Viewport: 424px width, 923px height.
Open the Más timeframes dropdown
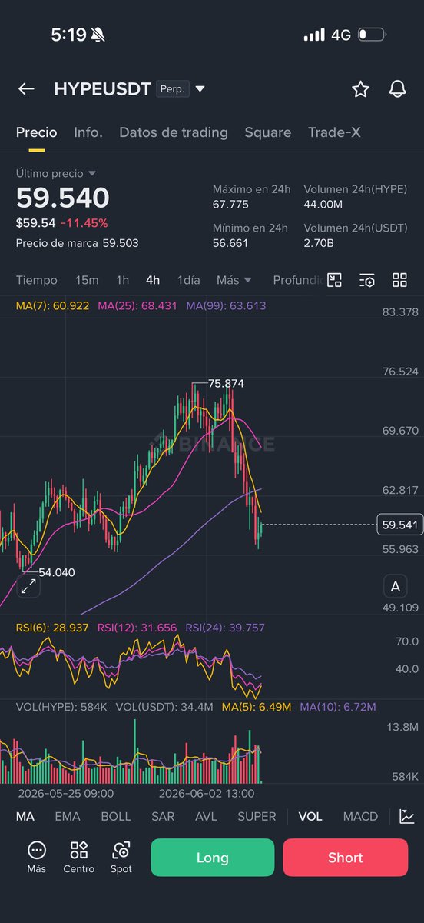(x=234, y=280)
